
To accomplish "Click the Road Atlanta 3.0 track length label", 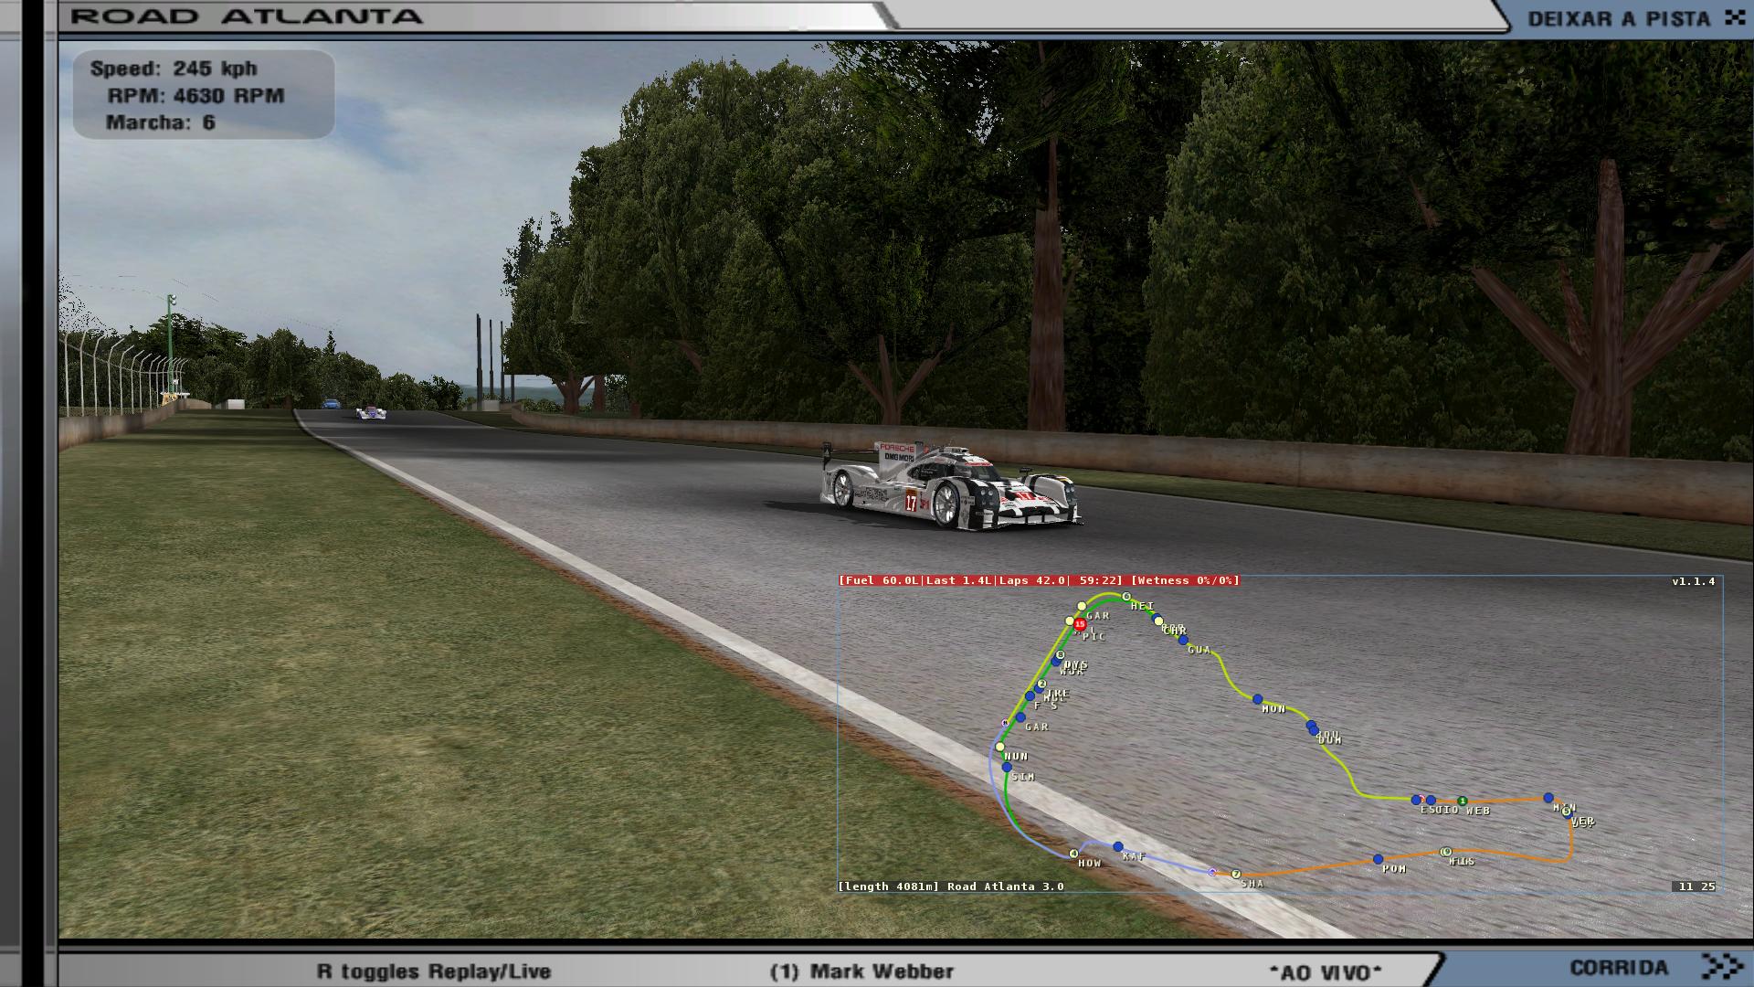I will 950,886.
